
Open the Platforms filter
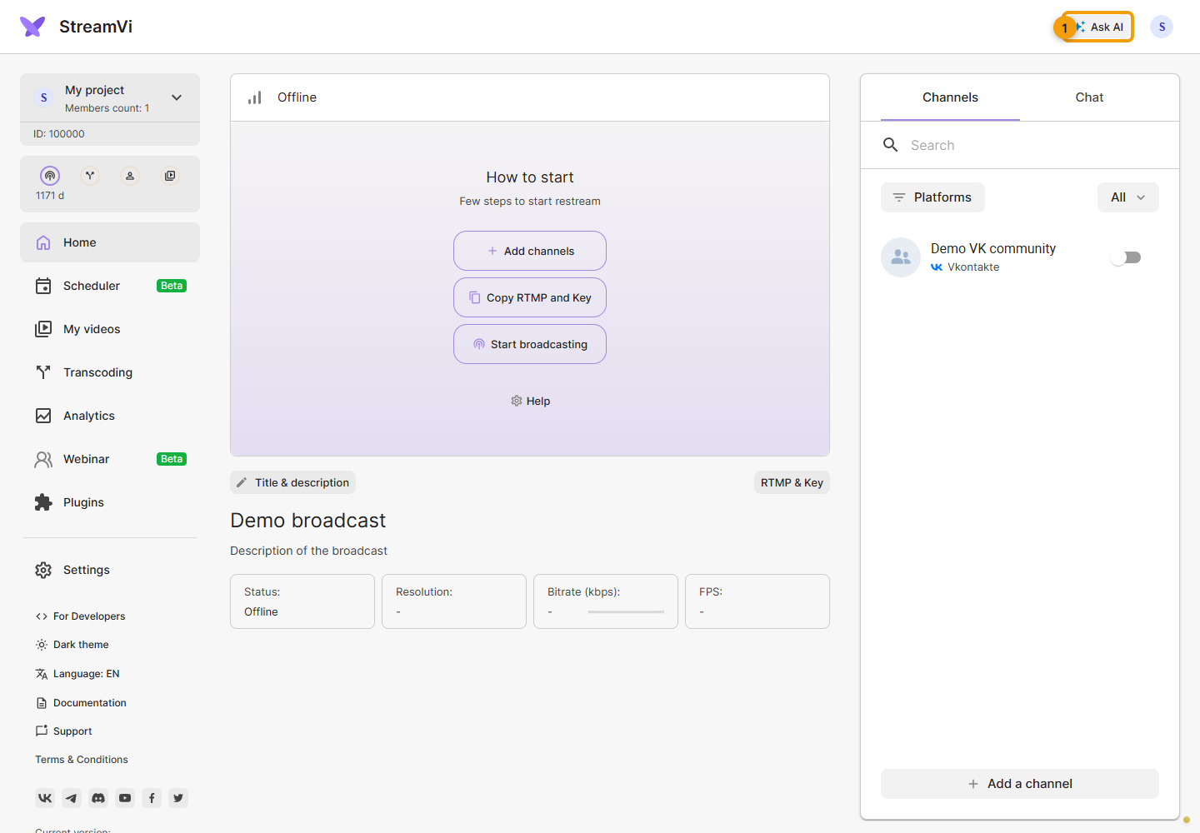tap(932, 197)
